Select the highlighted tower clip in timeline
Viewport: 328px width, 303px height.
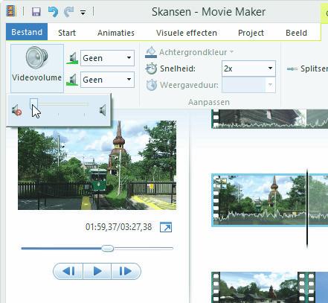point(270,200)
